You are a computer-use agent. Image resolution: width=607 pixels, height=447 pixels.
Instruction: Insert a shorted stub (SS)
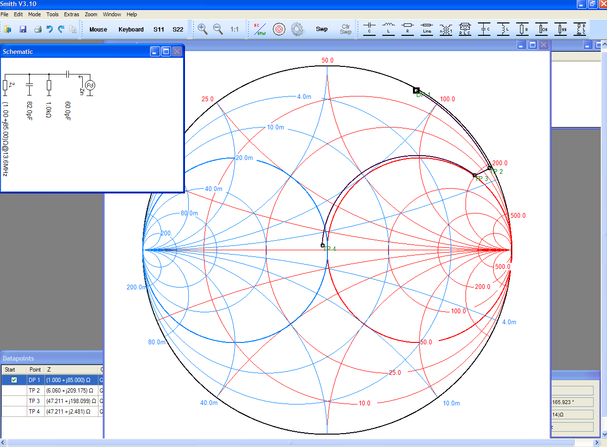[x=561, y=29]
